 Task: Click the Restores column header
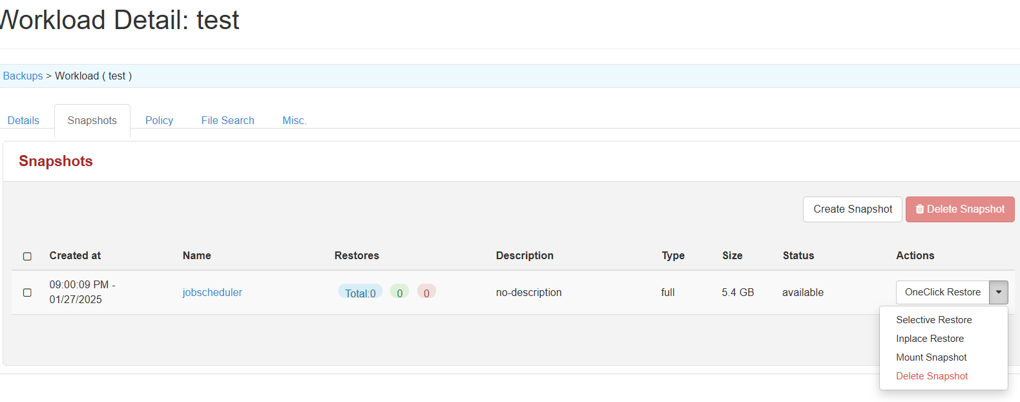[357, 255]
